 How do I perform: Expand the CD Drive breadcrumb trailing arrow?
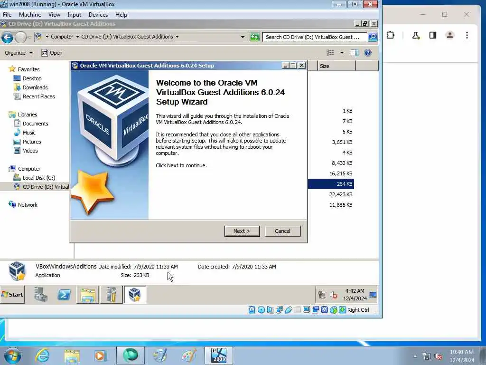(178, 37)
